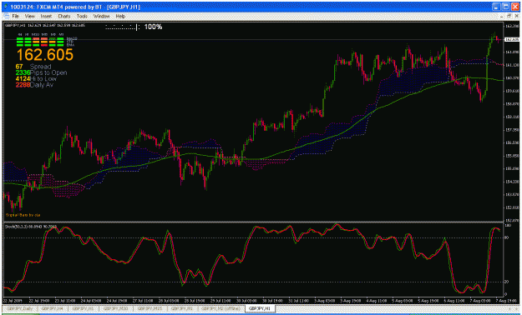Open the Window menu

pyautogui.click(x=102, y=16)
